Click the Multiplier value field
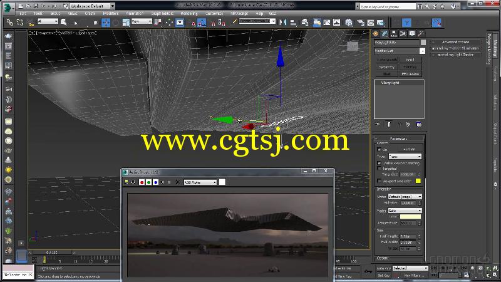 pyautogui.click(x=407, y=203)
